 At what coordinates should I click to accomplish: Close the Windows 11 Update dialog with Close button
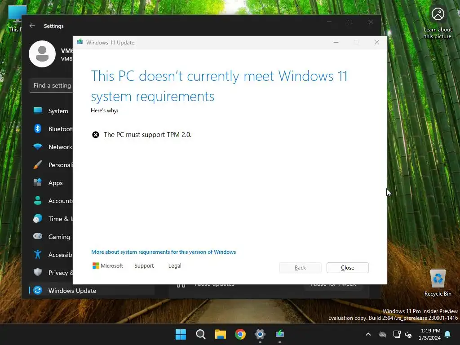[x=347, y=268]
